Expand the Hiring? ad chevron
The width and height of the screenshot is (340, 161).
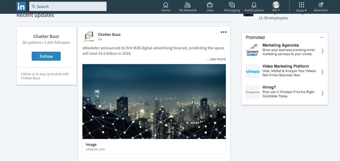point(322,93)
